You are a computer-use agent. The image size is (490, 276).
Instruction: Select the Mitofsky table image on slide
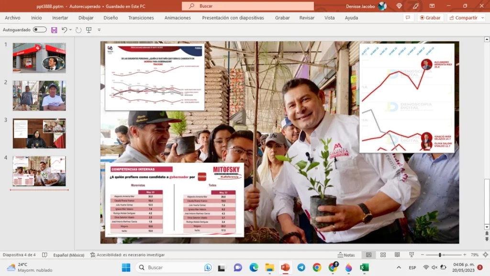[174, 199]
